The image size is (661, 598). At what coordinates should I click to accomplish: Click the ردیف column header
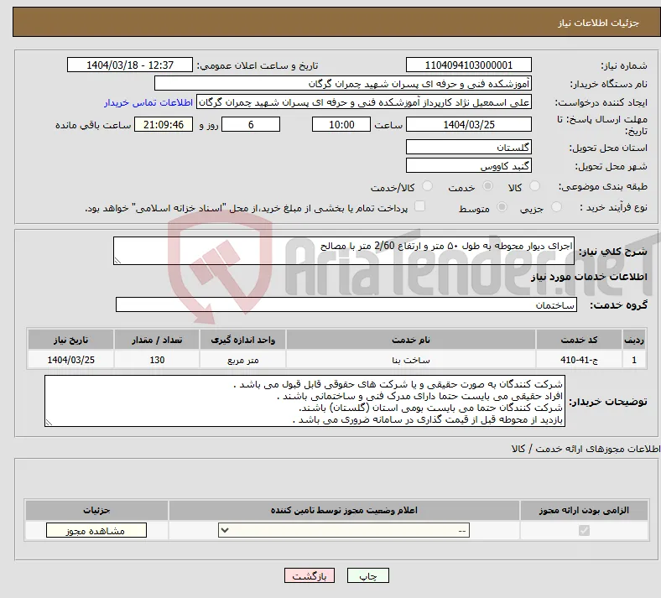(x=634, y=340)
